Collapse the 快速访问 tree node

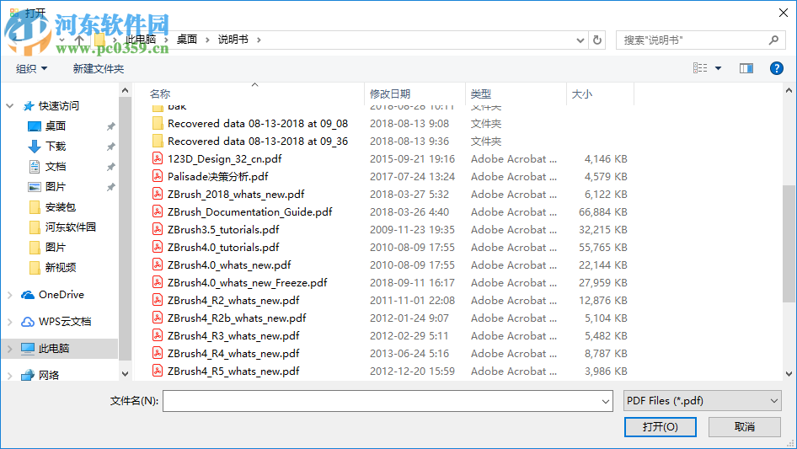pos(9,106)
